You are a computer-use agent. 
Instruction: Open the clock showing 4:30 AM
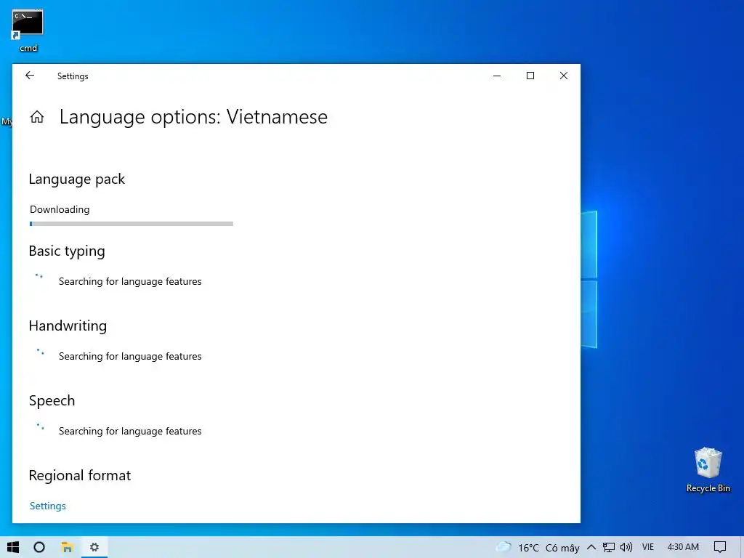683,547
